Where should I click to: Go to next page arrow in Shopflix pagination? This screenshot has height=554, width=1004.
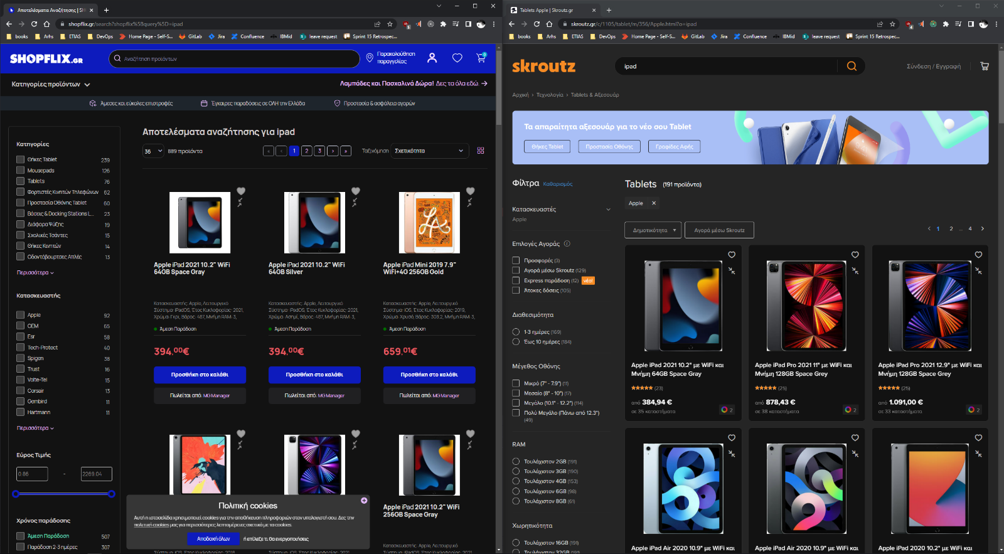point(333,151)
